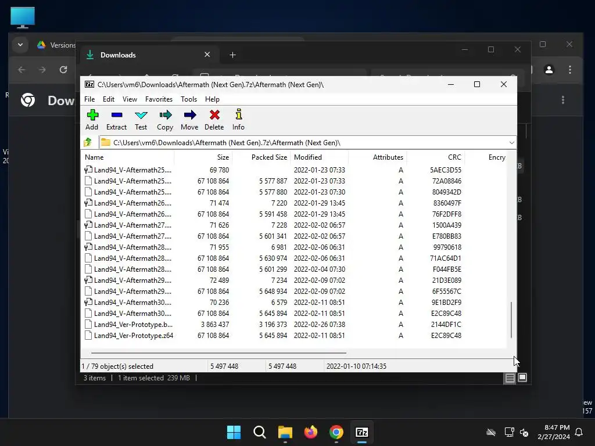Select the file with CRC 8049342D

point(293,192)
